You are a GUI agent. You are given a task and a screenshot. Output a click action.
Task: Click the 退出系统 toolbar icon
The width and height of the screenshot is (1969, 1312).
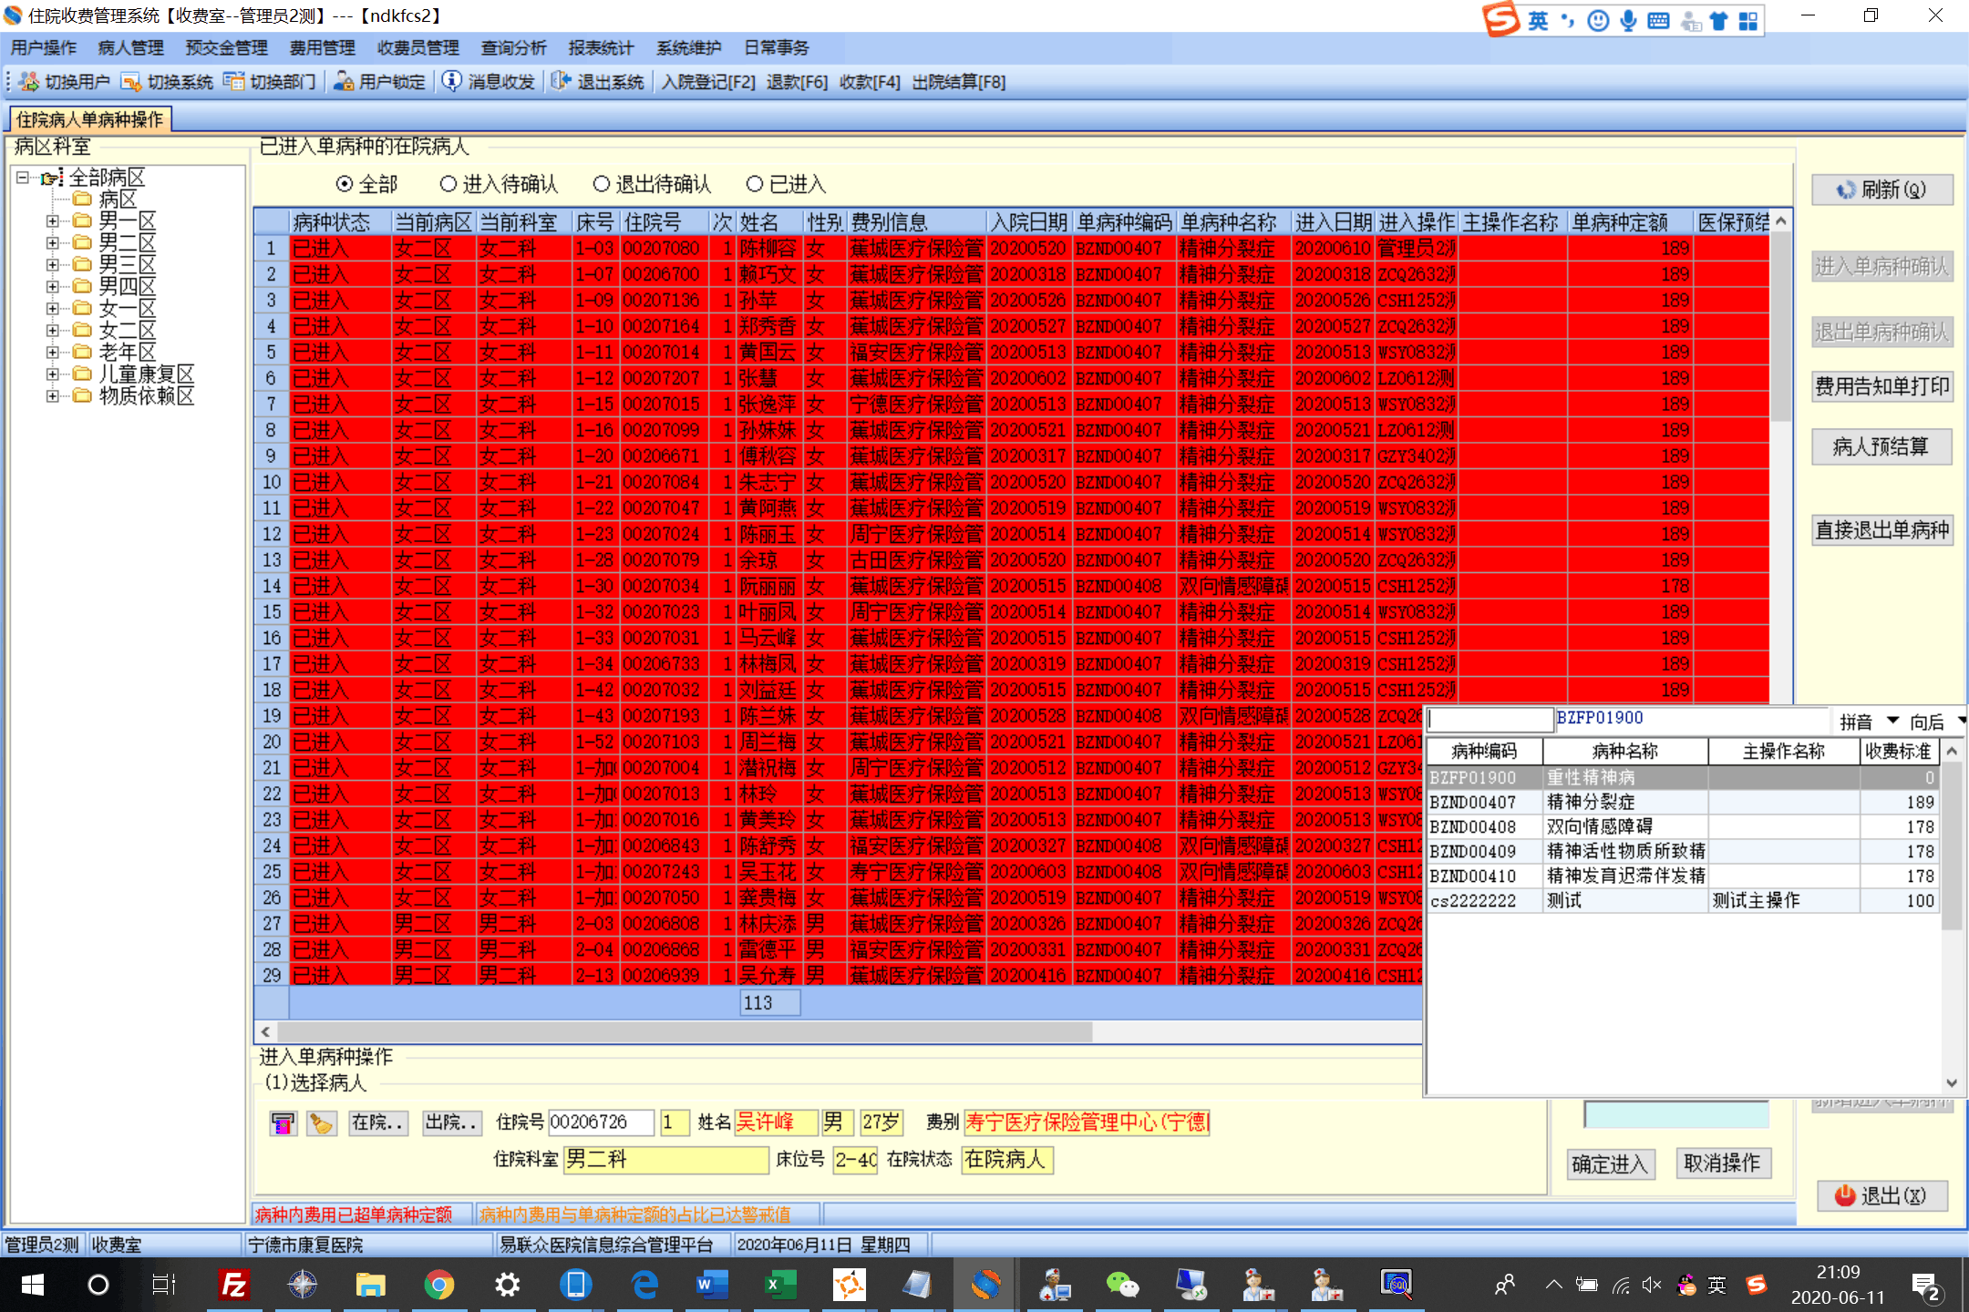tap(561, 82)
